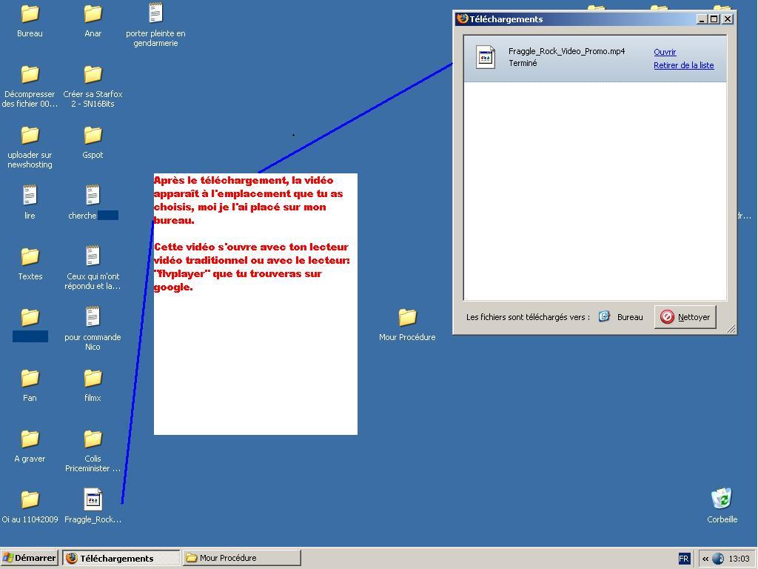Open the filmx folder icon
This screenshot has height=569, width=758.
pos(93,379)
